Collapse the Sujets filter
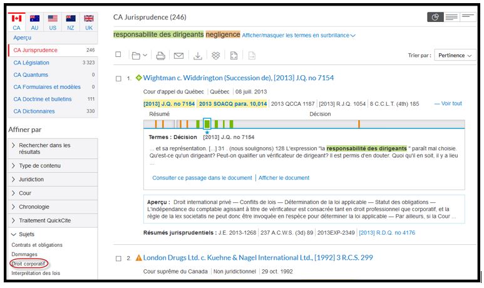 pos(53,234)
